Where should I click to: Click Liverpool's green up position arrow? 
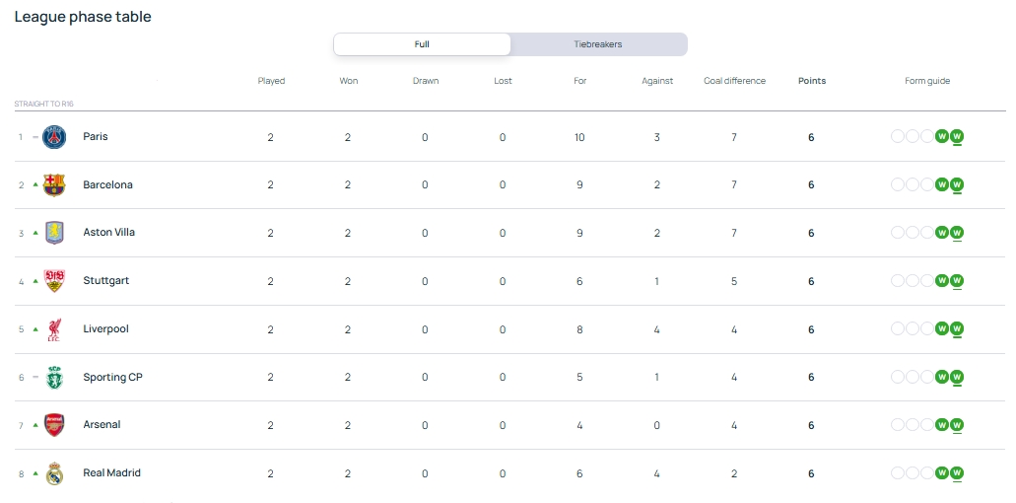click(x=35, y=328)
